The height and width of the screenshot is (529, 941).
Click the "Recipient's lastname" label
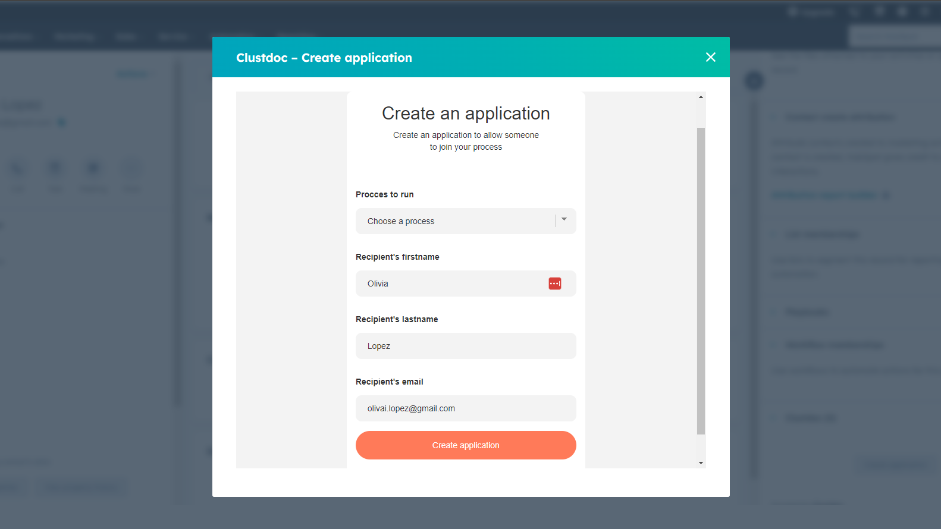(x=397, y=319)
